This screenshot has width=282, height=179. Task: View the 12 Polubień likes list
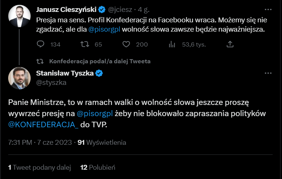pyautogui.click(x=97, y=168)
